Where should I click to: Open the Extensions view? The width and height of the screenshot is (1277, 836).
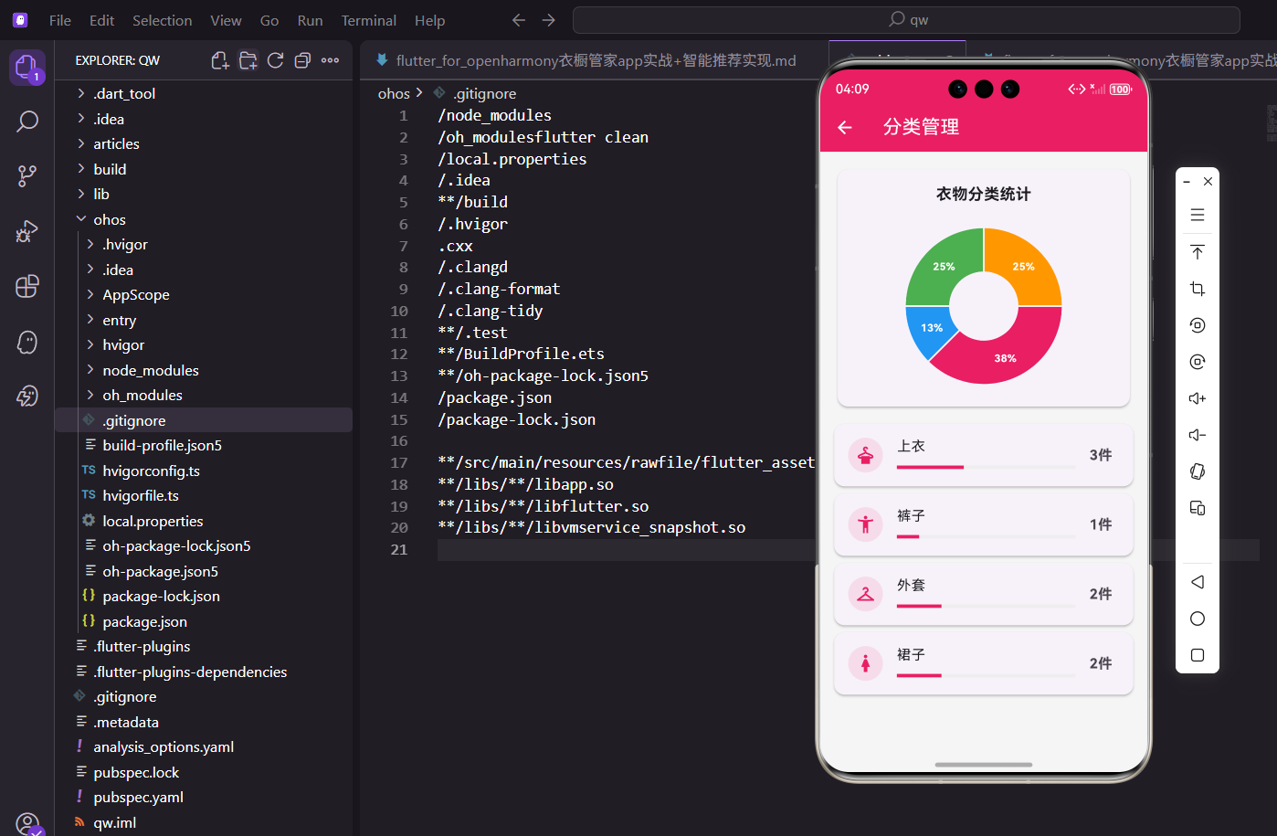(27, 286)
